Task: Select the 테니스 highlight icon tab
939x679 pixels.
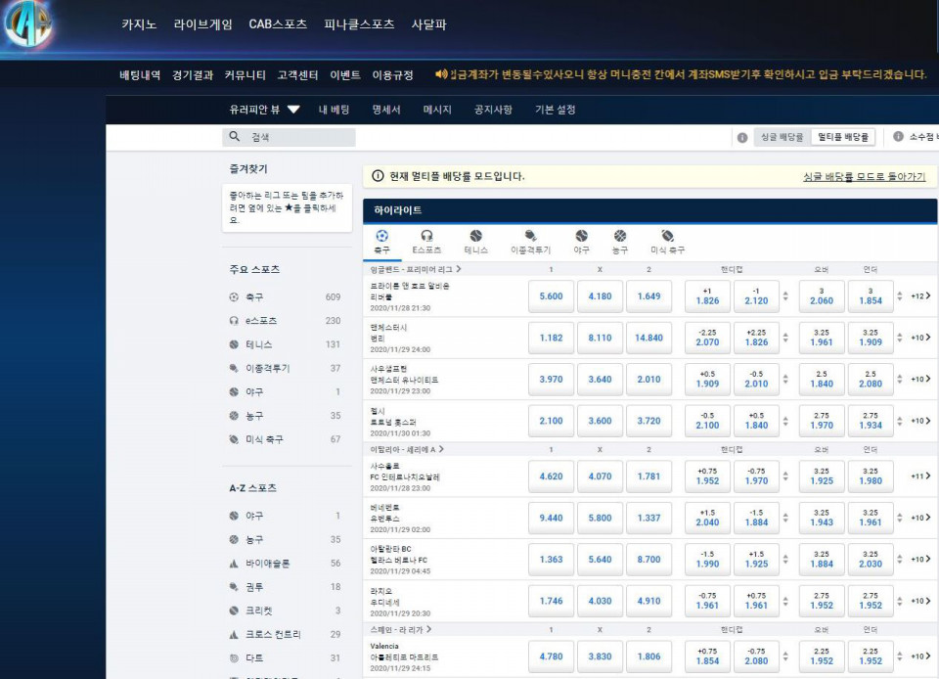Action: (476, 236)
